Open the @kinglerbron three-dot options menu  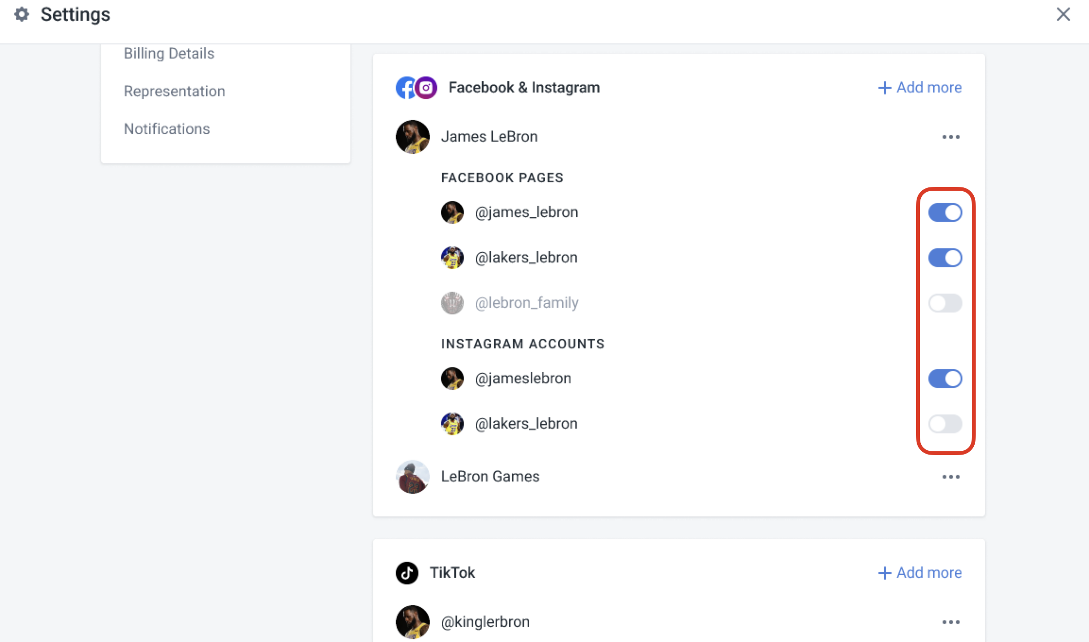[951, 622]
